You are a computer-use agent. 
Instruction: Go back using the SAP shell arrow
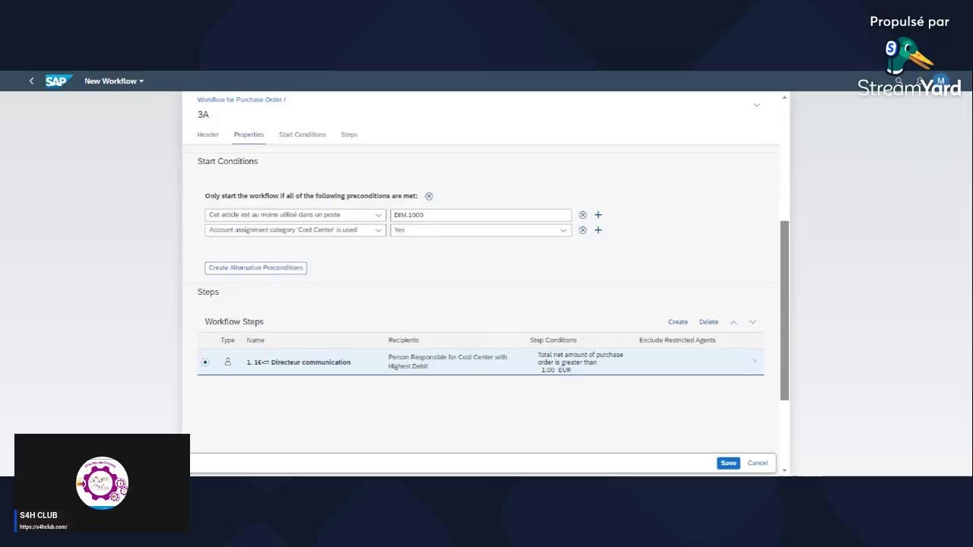tap(31, 81)
